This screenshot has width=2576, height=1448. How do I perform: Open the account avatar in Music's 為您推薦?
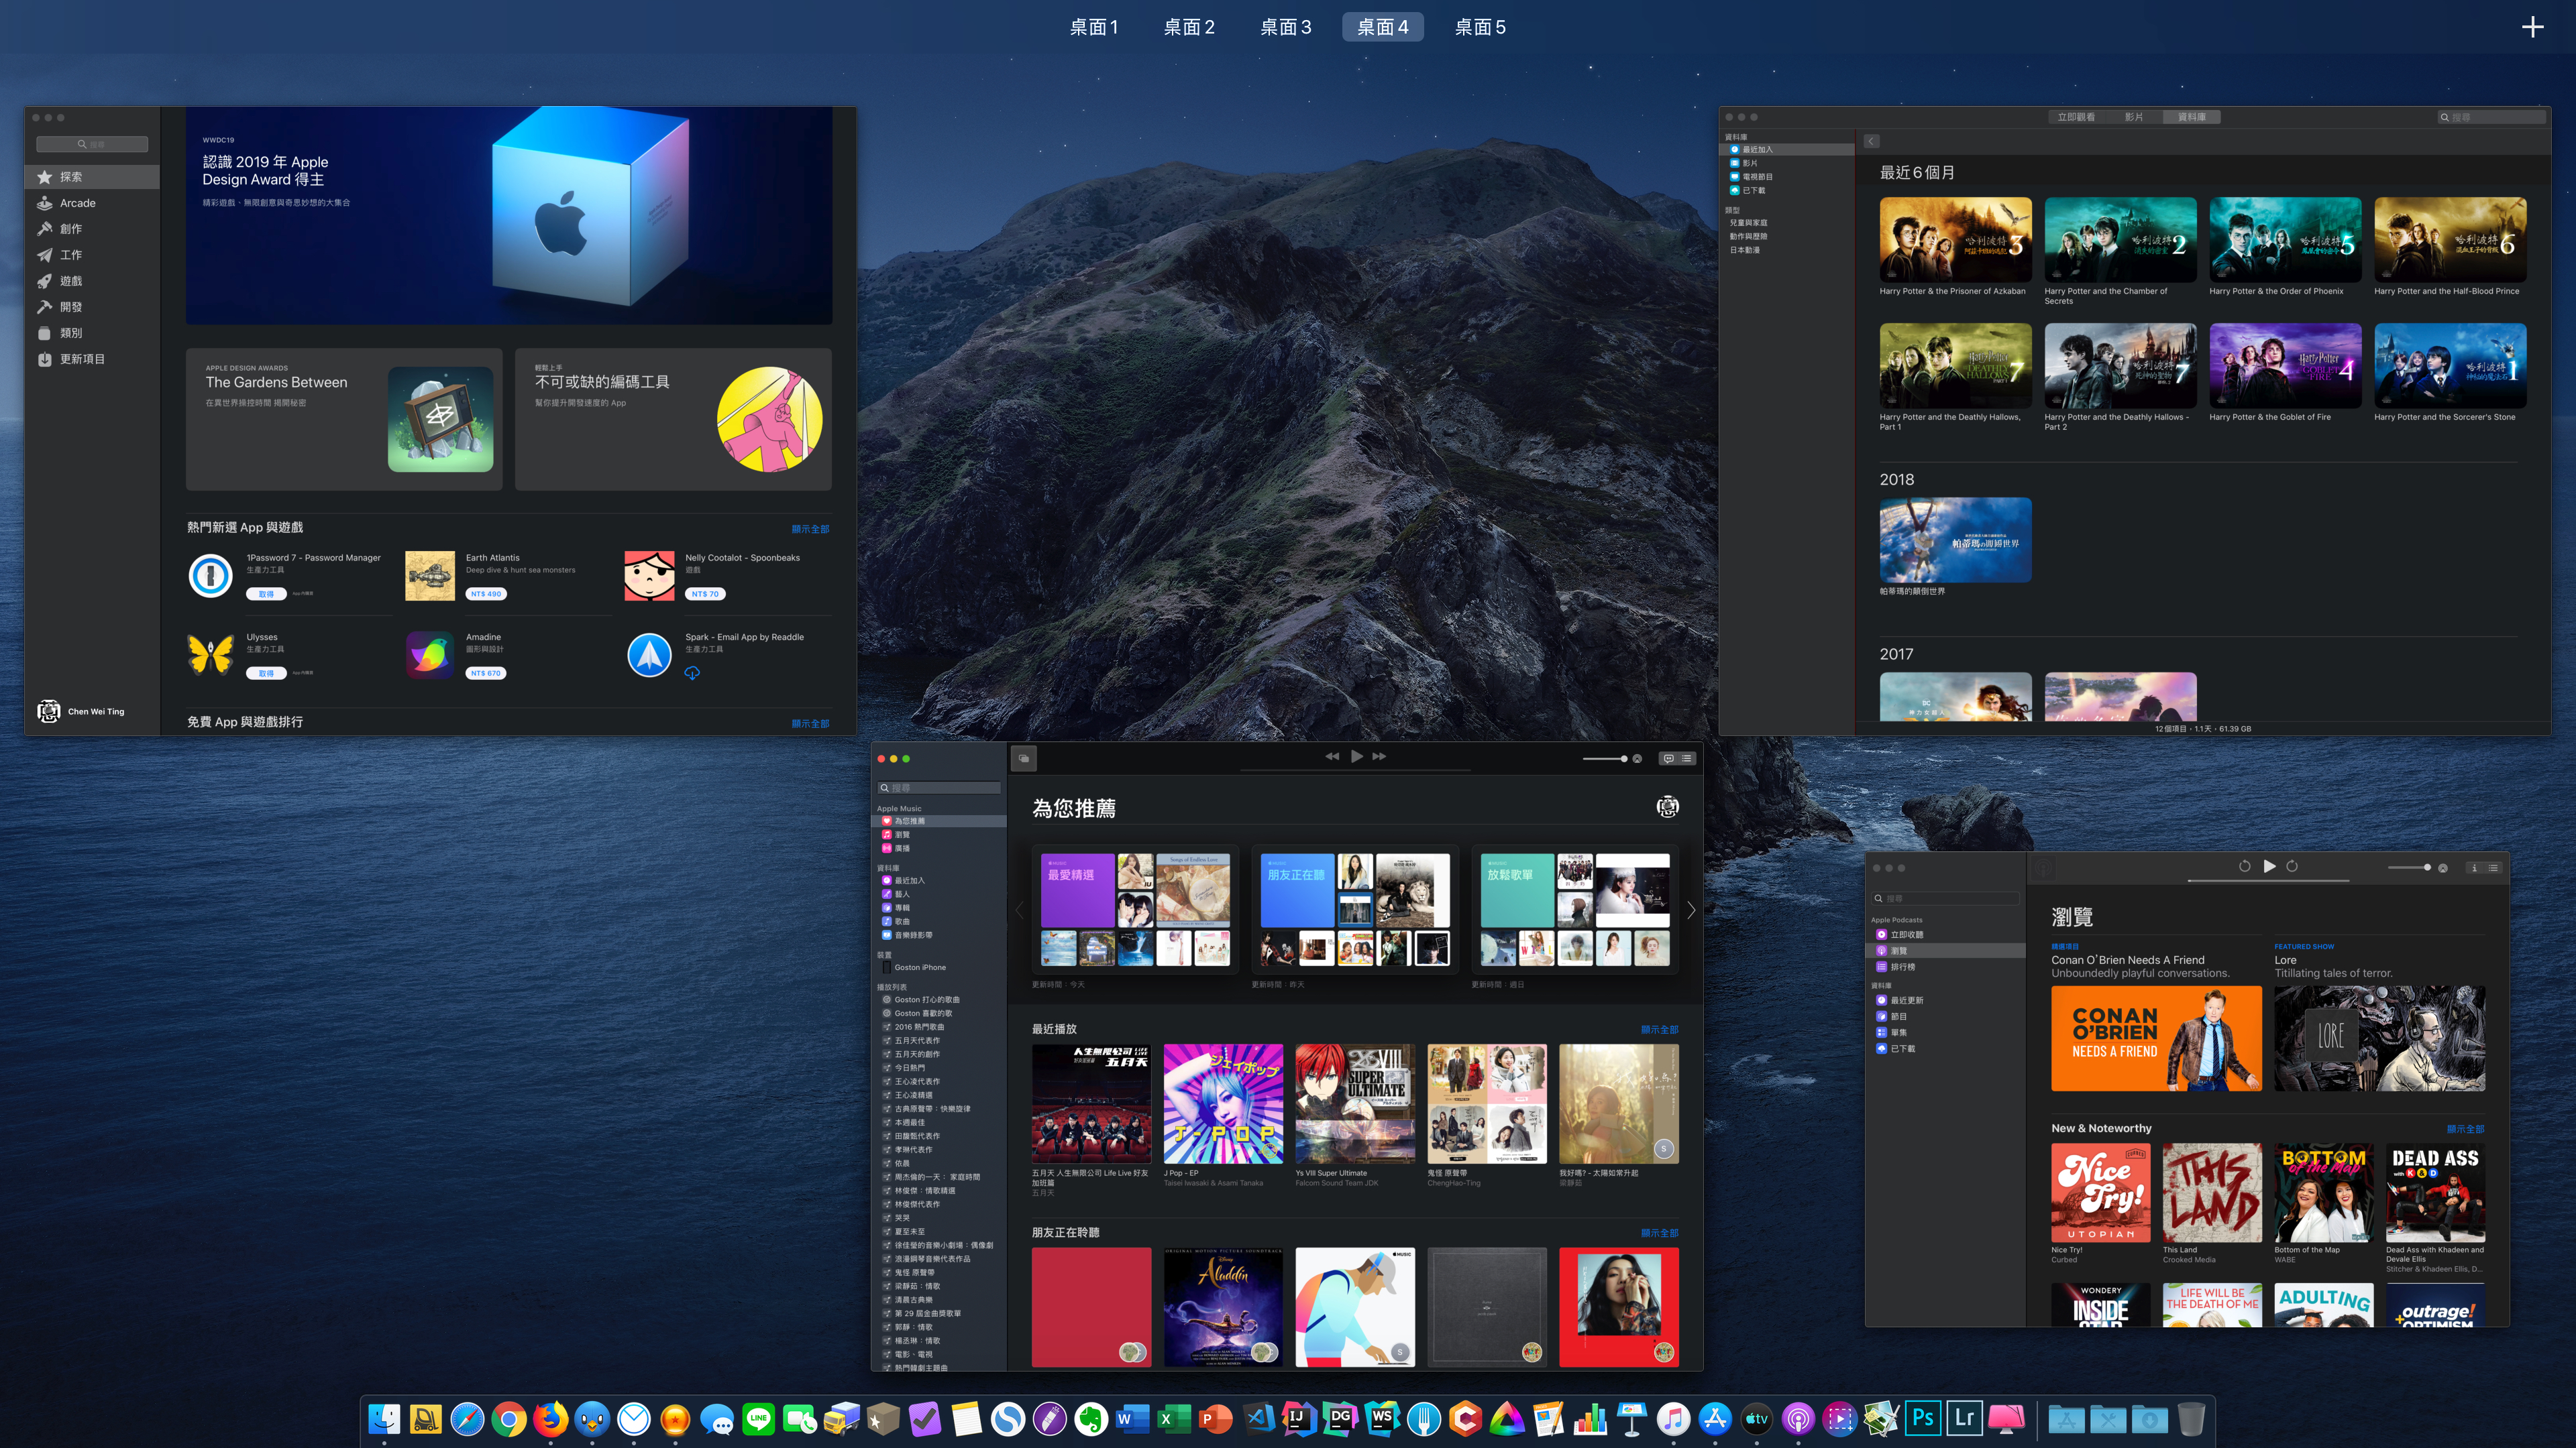click(x=1667, y=806)
